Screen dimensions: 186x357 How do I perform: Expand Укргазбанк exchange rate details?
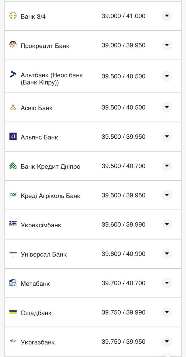pyautogui.click(x=167, y=341)
